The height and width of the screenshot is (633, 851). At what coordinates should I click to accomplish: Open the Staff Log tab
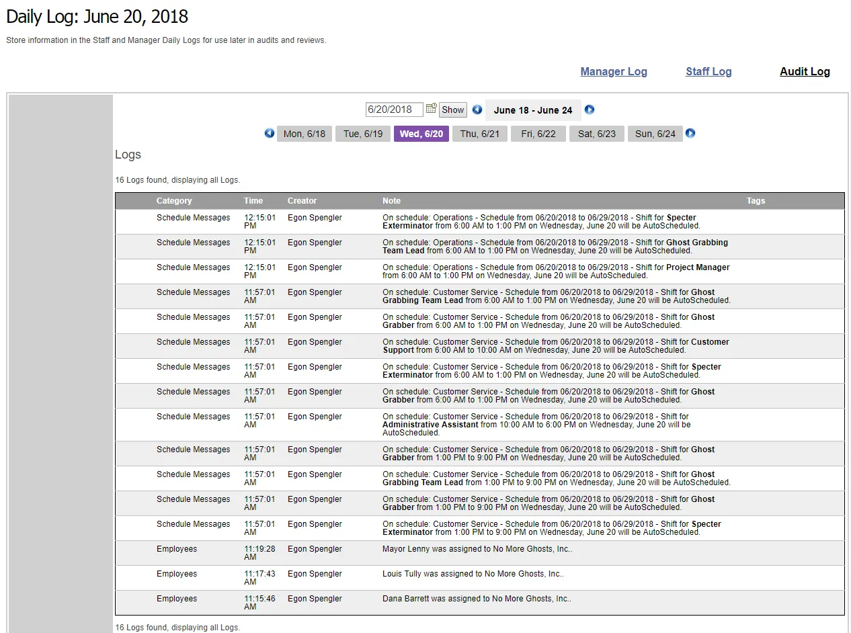708,71
